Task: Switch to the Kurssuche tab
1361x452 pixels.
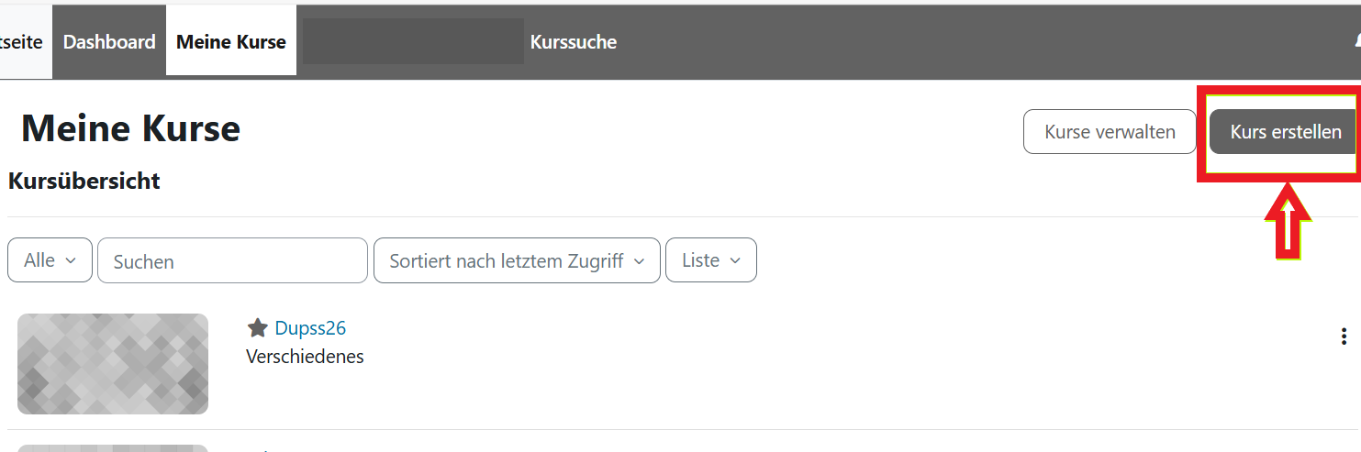Action: pos(574,42)
